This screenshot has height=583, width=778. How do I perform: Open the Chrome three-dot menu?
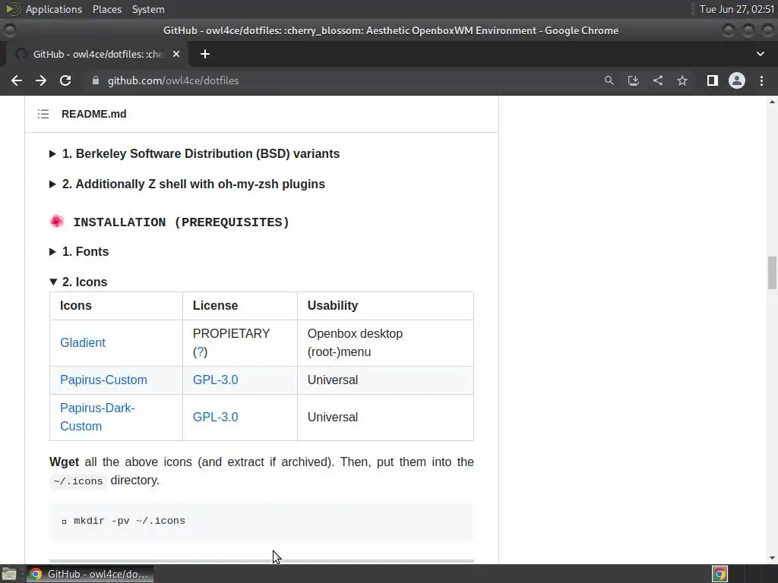tap(761, 80)
